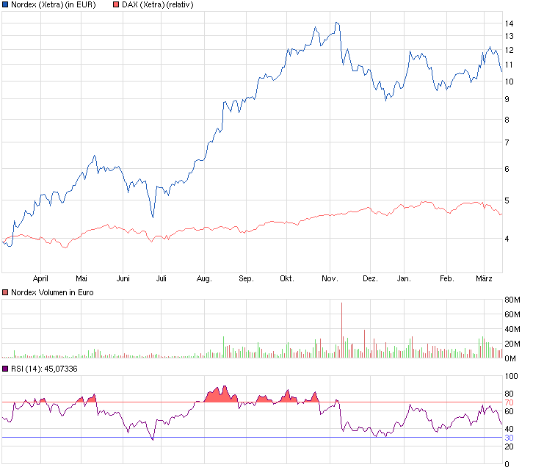The height and width of the screenshot is (470, 533).
Task: Click the 'Aug.' month label on axis
Action: (x=204, y=278)
